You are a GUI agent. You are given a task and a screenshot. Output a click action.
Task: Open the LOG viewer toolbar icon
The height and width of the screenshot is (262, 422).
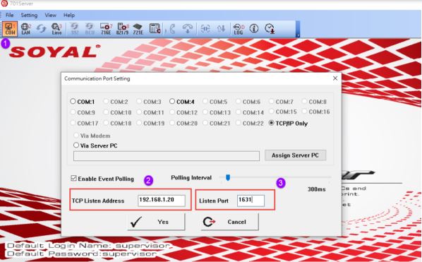click(239, 28)
